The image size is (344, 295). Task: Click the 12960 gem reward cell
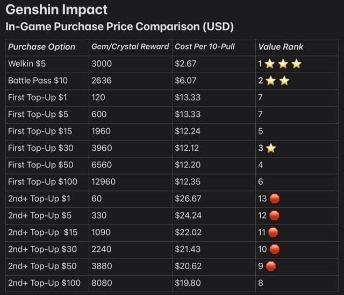point(104,181)
